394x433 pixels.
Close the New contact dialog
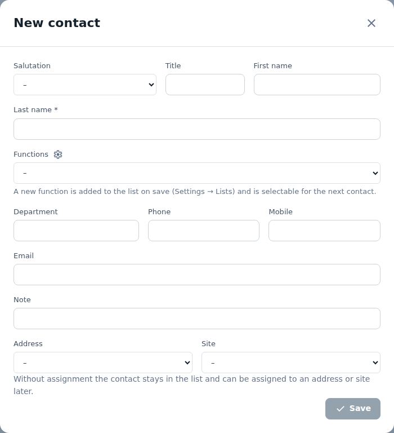371,23
